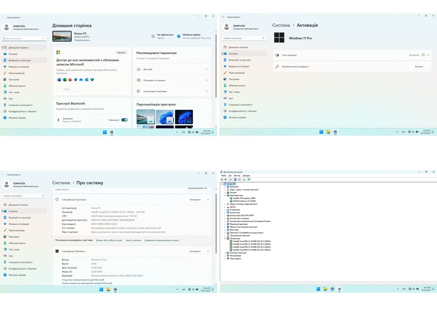Collapse the Процесори tree node
This screenshot has width=437, height=309.
point(225,238)
